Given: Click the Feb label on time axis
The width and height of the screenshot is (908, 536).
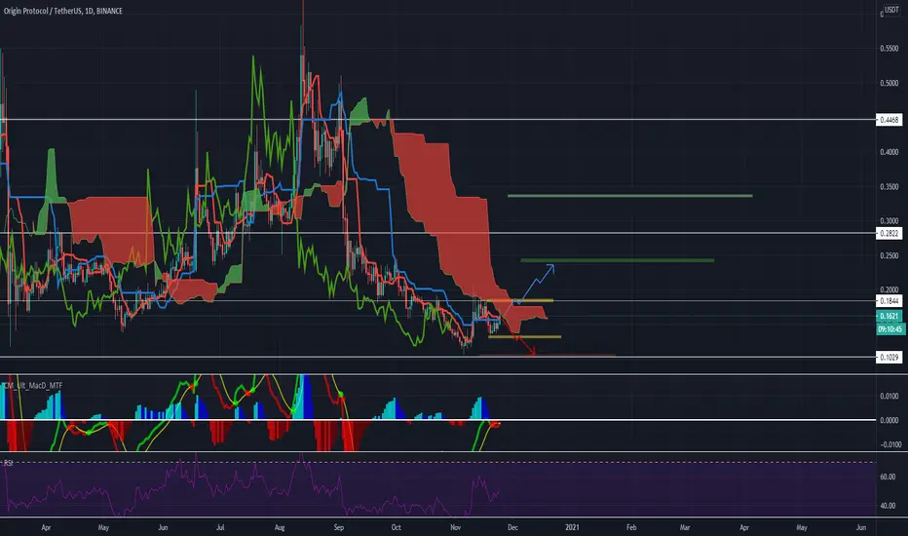Looking at the screenshot, I should point(631,528).
